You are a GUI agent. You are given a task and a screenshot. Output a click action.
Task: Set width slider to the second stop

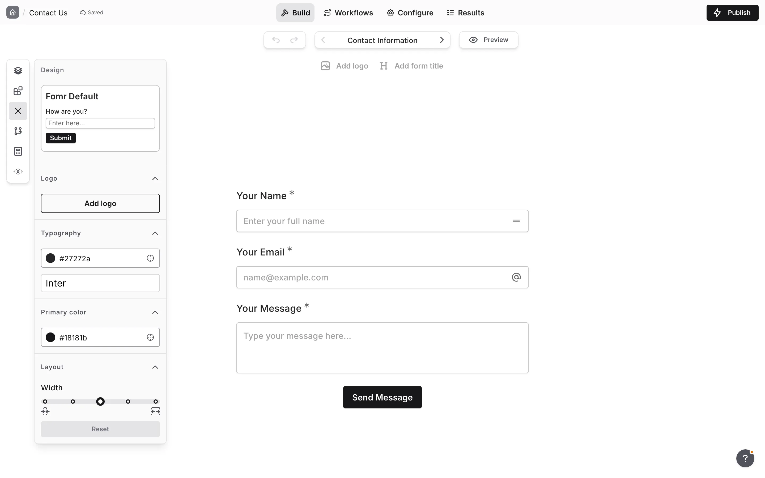pos(73,402)
